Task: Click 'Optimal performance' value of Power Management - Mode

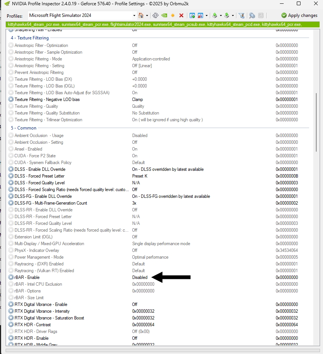Action: click(x=150, y=257)
